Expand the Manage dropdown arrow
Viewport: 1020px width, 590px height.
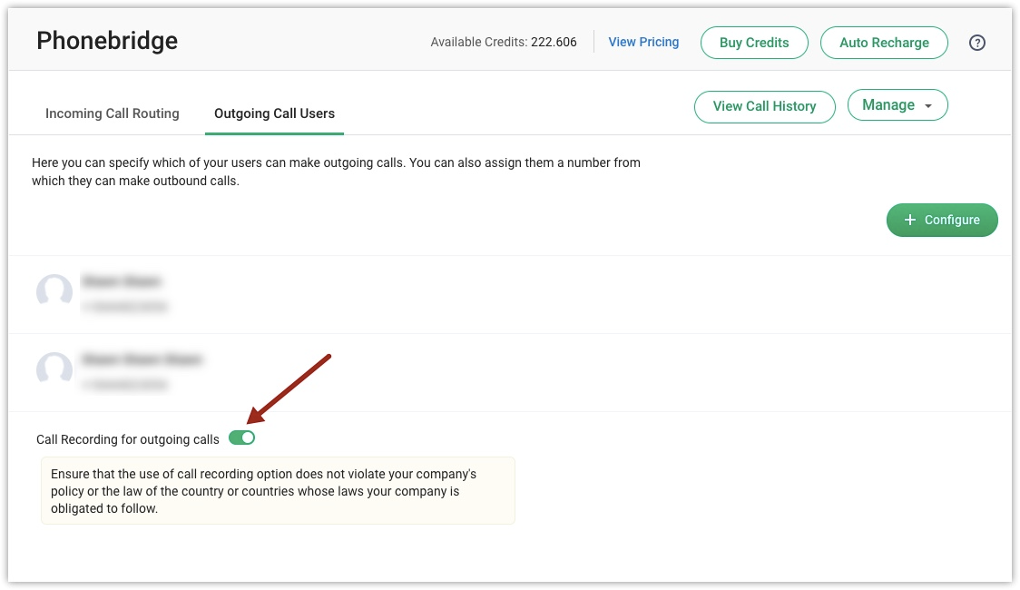(927, 106)
